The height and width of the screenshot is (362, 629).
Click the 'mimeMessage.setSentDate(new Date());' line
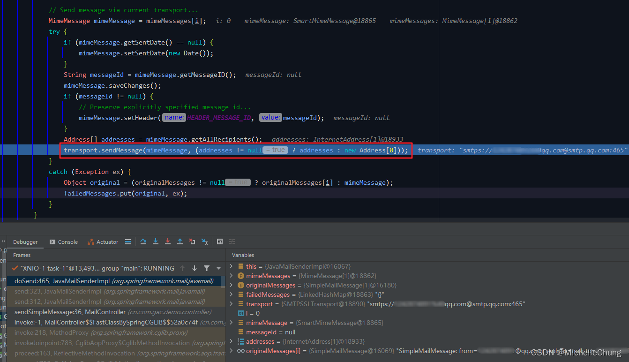tap(146, 53)
